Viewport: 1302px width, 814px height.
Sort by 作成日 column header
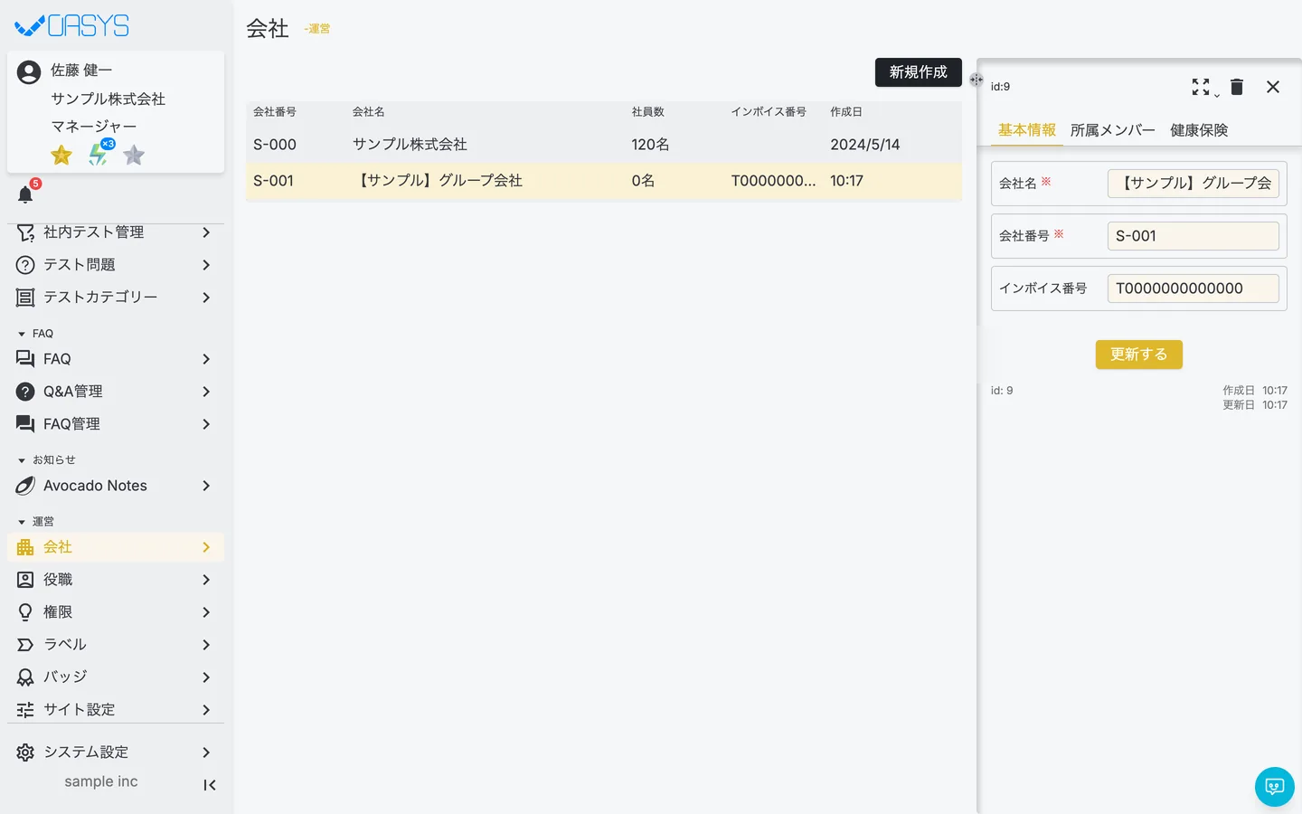click(x=846, y=112)
